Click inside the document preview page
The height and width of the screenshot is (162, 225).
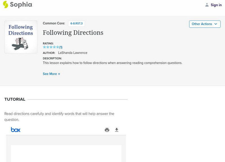pyautogui.click(x=66, y=153)
